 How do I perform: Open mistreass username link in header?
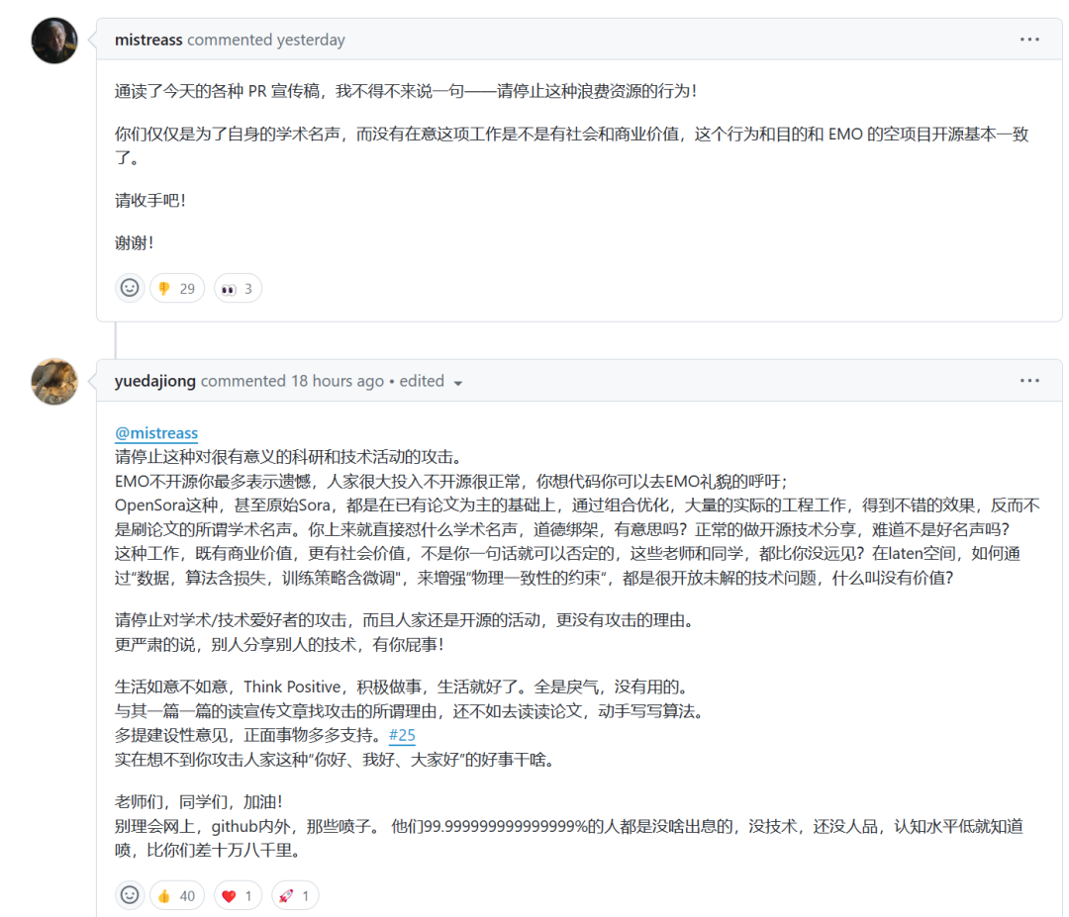pyautogui.click(x=148, y=40)
